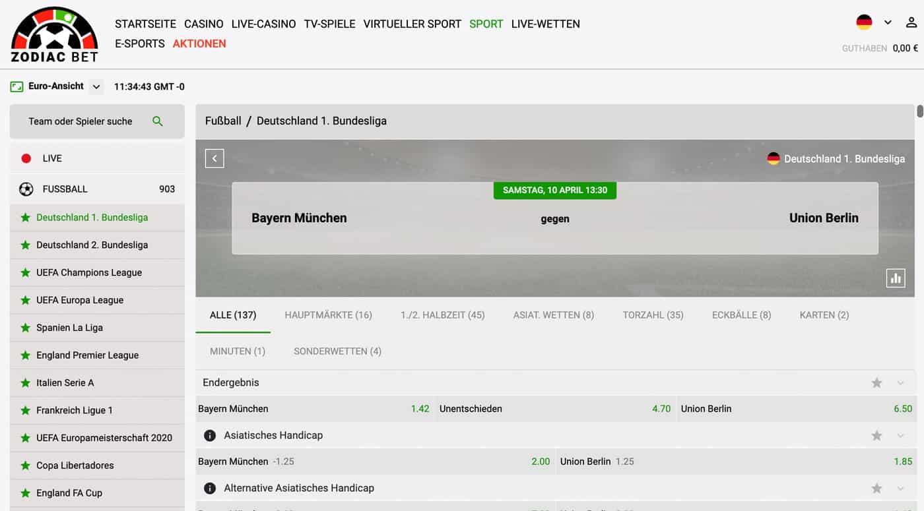Viewport: 924px width, 511px height.
Task: Click the GUTHABEN 0,00 € balance
Action: (880, 48)
